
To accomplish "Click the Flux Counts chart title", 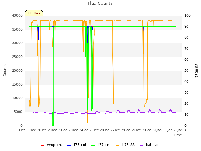I will (100, 3).
